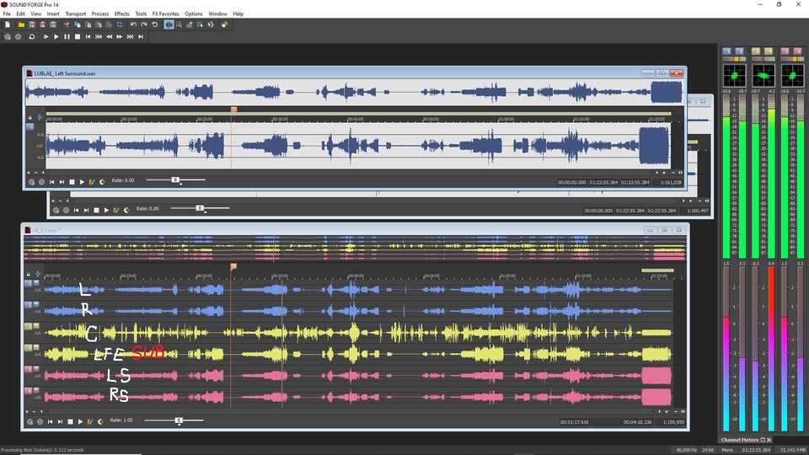Zoom out time using minus in LK_5.1.wav
The height and width of the screenshot is (455, 809).
tap(676, 412)
